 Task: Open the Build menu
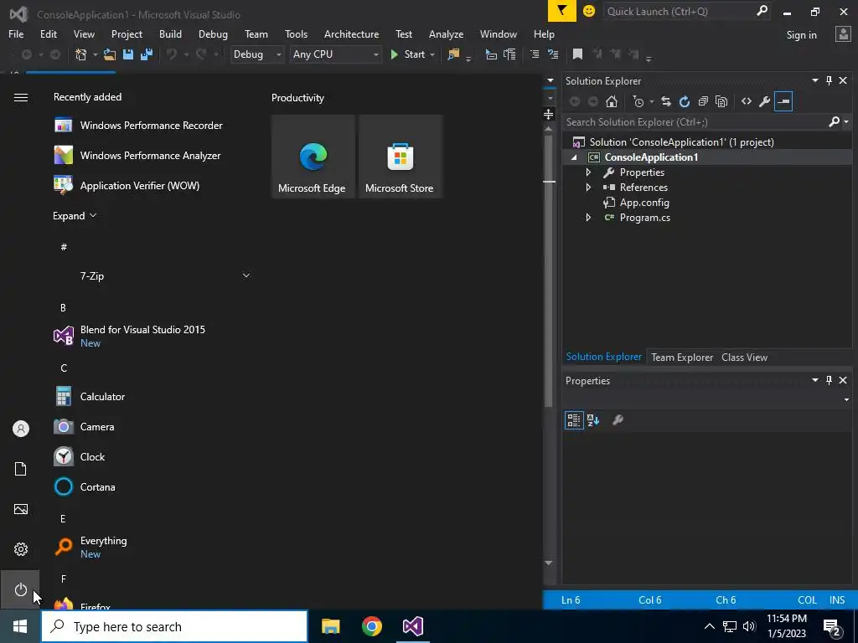click(x=170, y=33)
